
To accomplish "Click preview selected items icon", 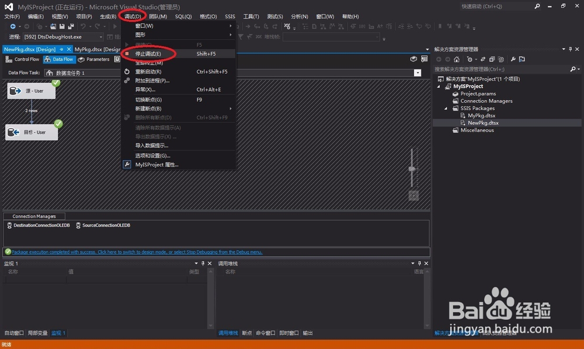I will (x=522, y=59).
